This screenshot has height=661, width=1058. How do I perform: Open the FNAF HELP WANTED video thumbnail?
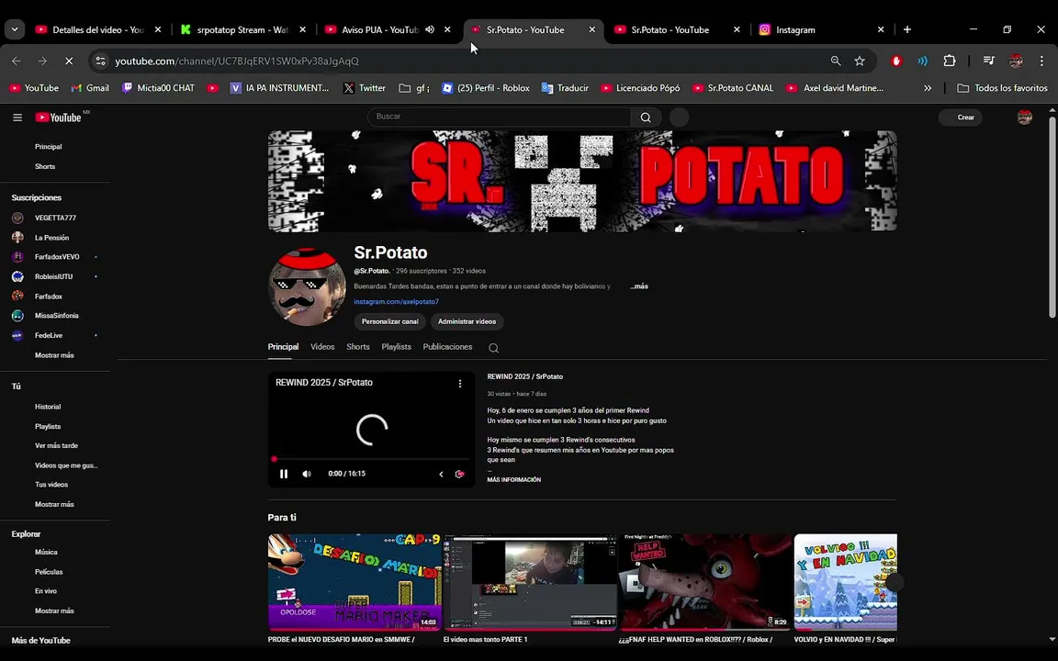[705, 581]
